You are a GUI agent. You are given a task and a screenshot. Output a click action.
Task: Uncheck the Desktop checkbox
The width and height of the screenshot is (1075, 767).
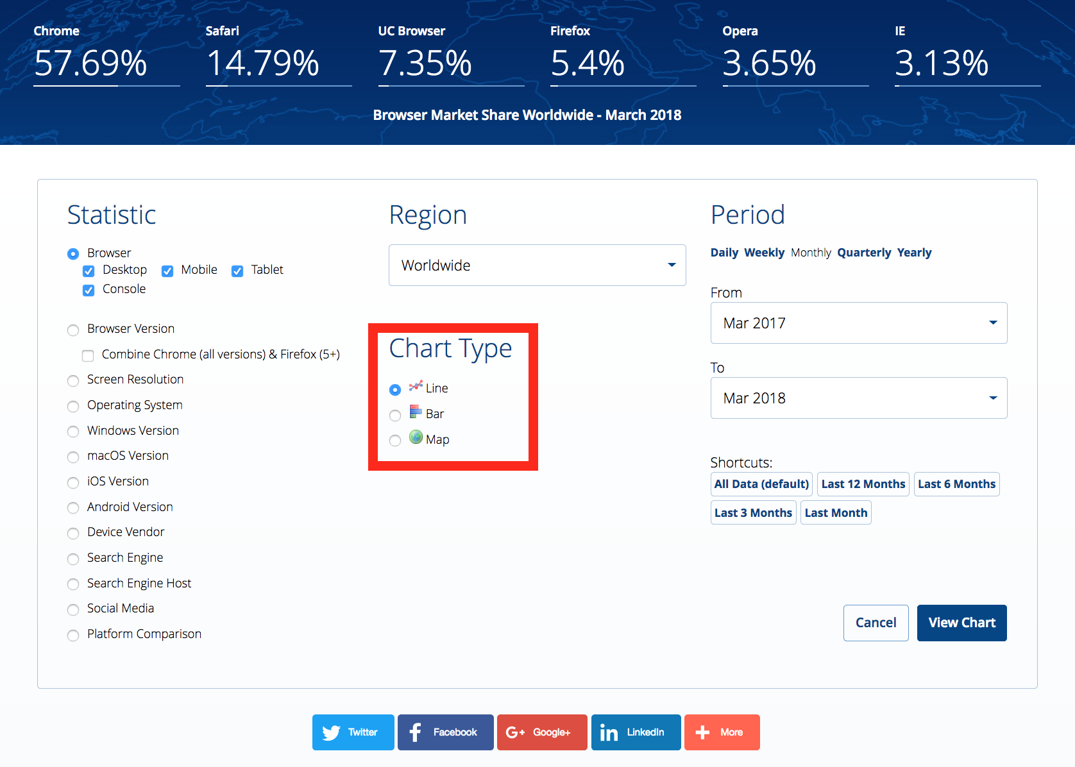pyautogui.click(x=89, y=271)
